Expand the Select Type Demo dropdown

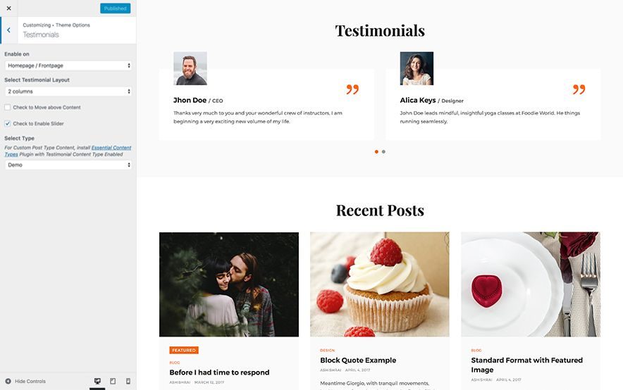[68, 165]
